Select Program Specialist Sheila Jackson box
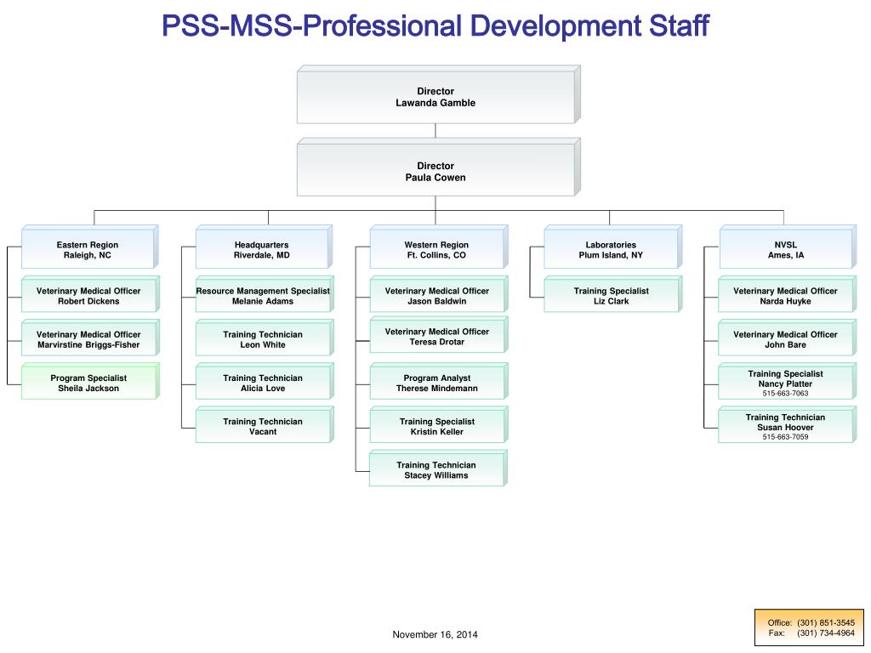This screenshot has width=871, height=653. [x=90, y=382]
